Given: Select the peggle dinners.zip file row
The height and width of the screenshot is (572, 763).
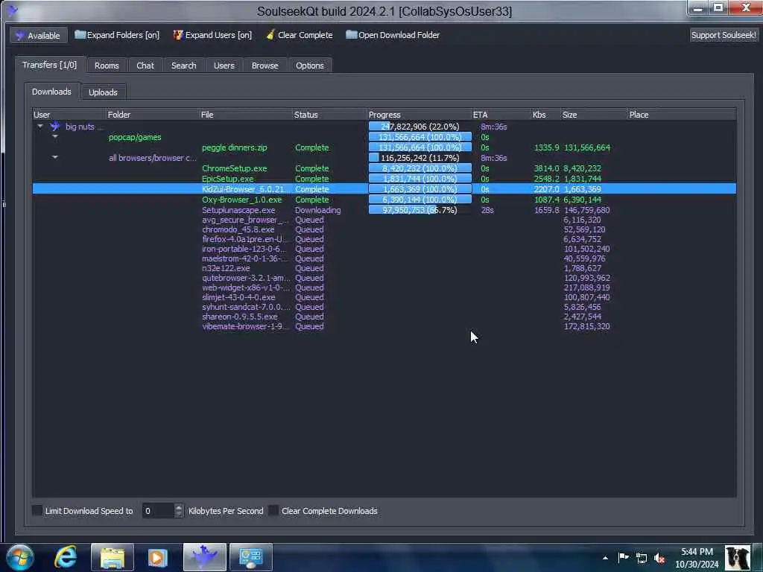Looking at the screenshot, I should pyautogui.click(x=384, y=147).
